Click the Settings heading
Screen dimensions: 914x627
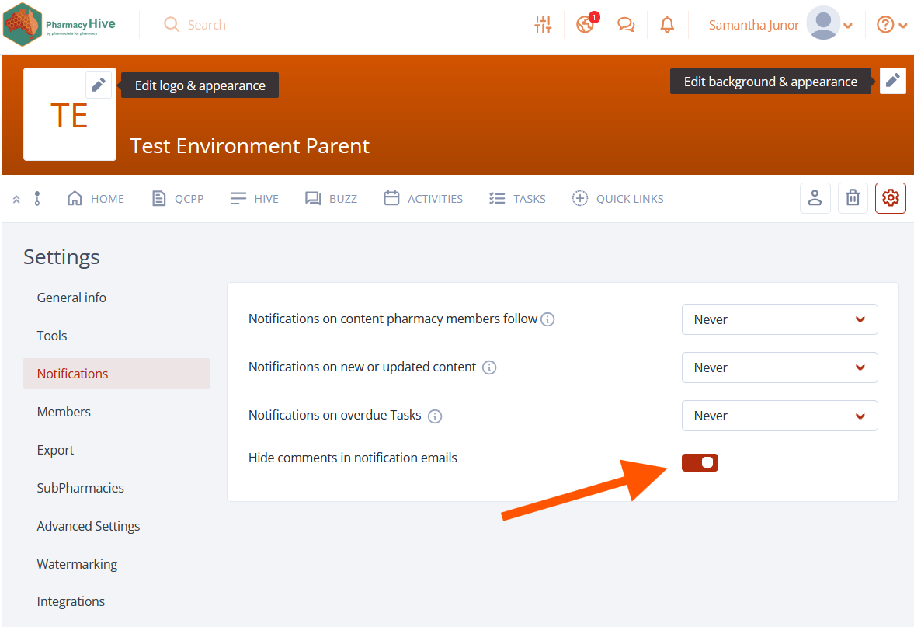coord(61,257)
